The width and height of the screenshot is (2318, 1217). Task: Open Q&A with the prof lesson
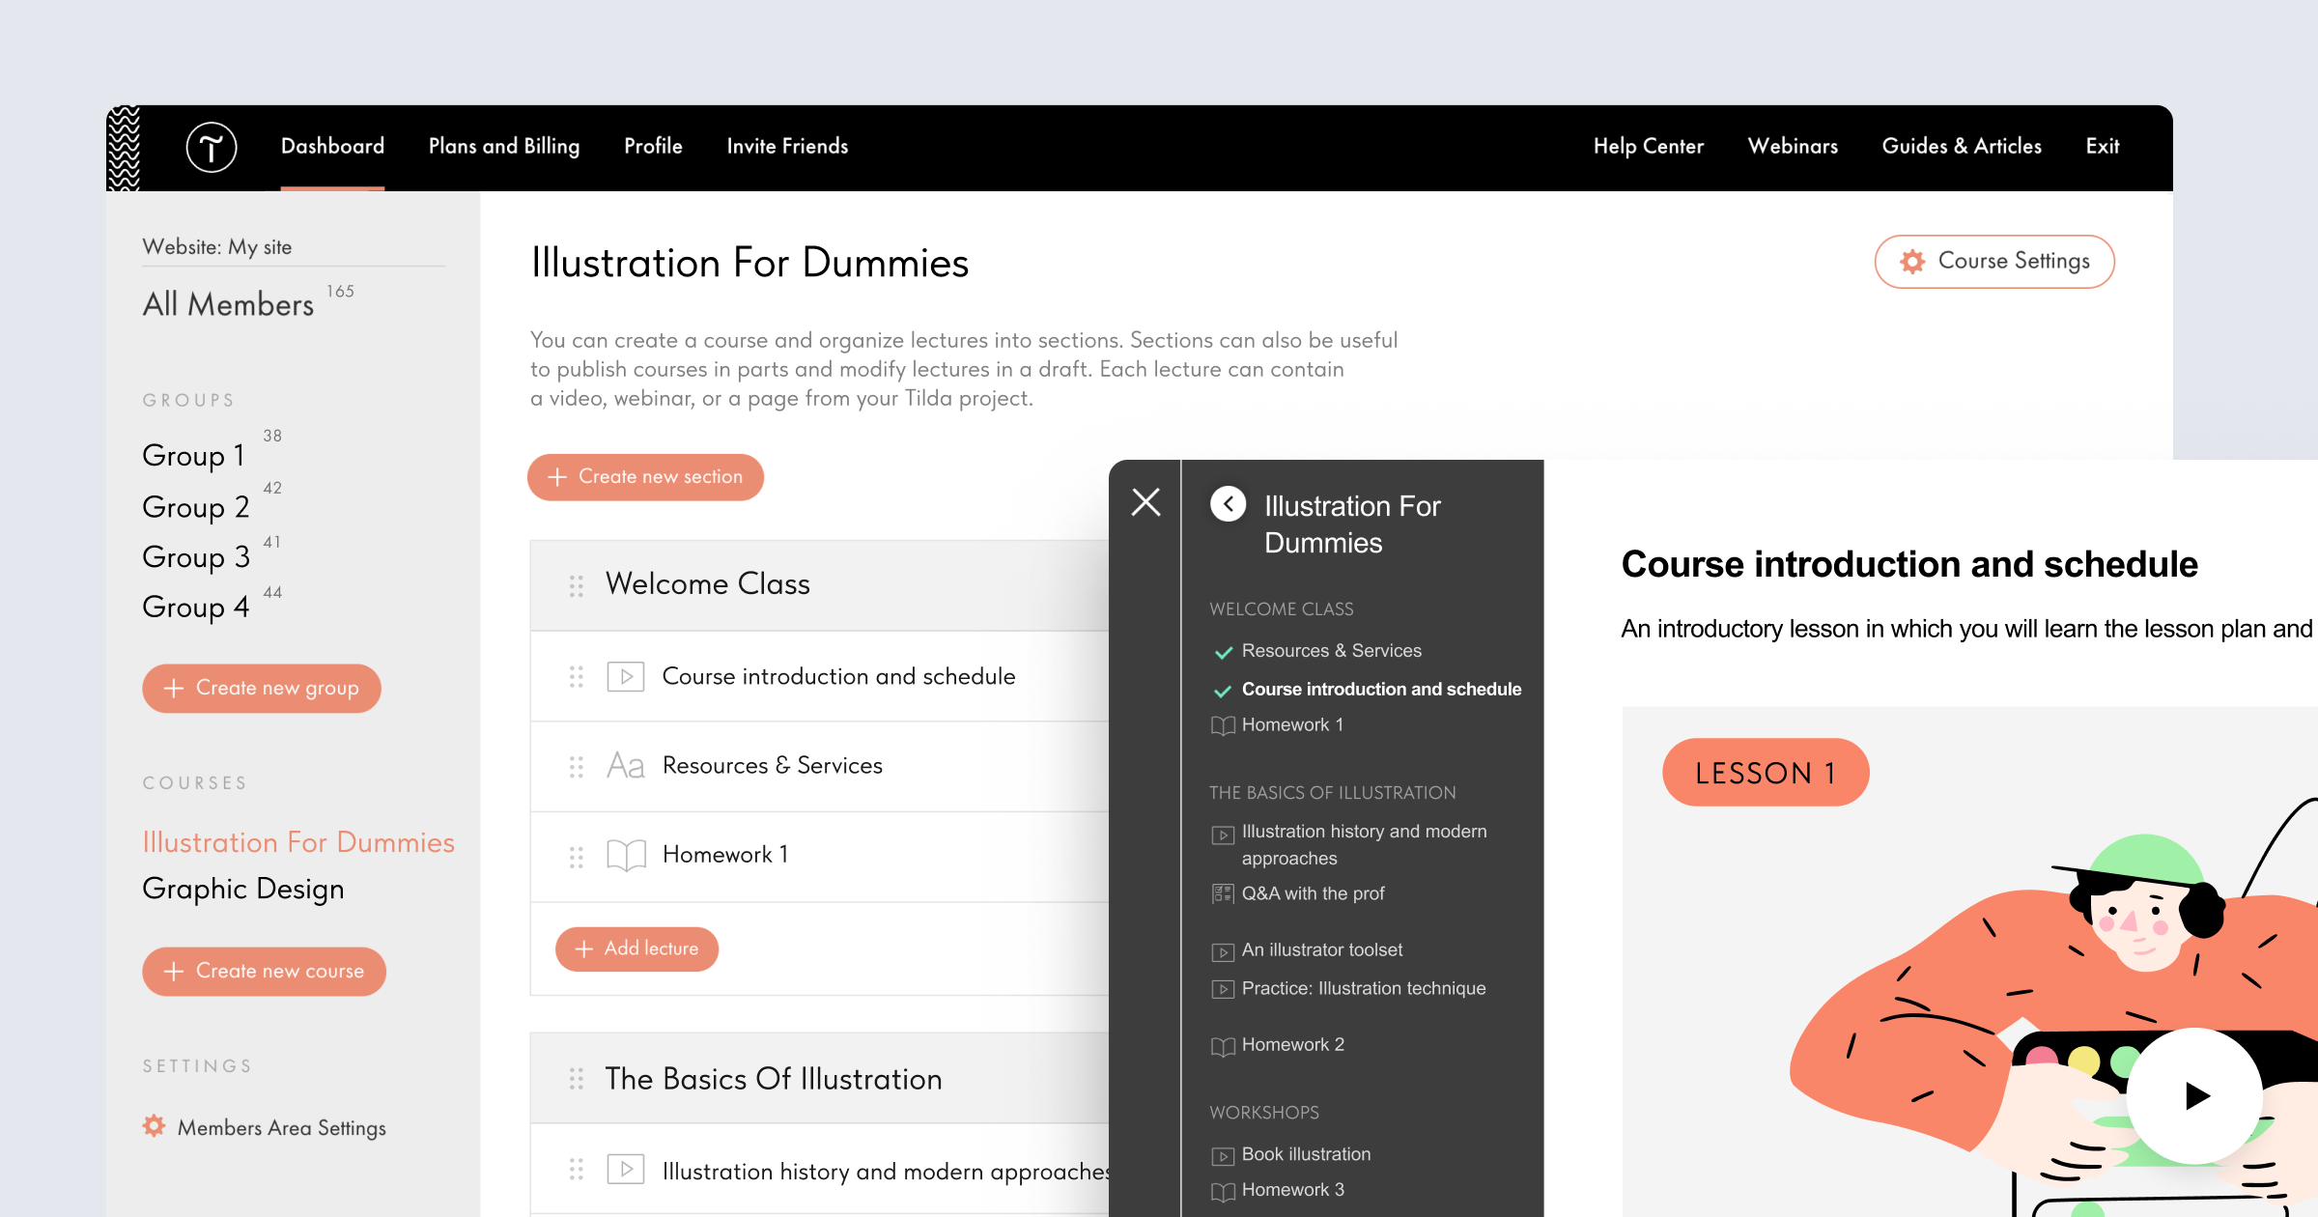click(1313, 893)
